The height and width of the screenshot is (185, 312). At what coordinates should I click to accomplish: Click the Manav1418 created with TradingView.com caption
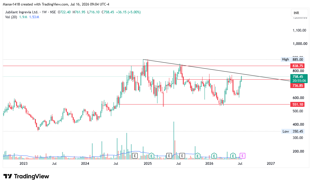(56, 4)
